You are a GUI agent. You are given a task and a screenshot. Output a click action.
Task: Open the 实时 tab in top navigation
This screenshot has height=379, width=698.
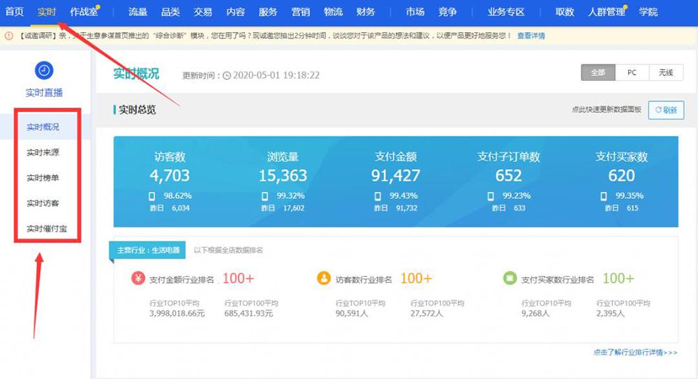point(47,12)
